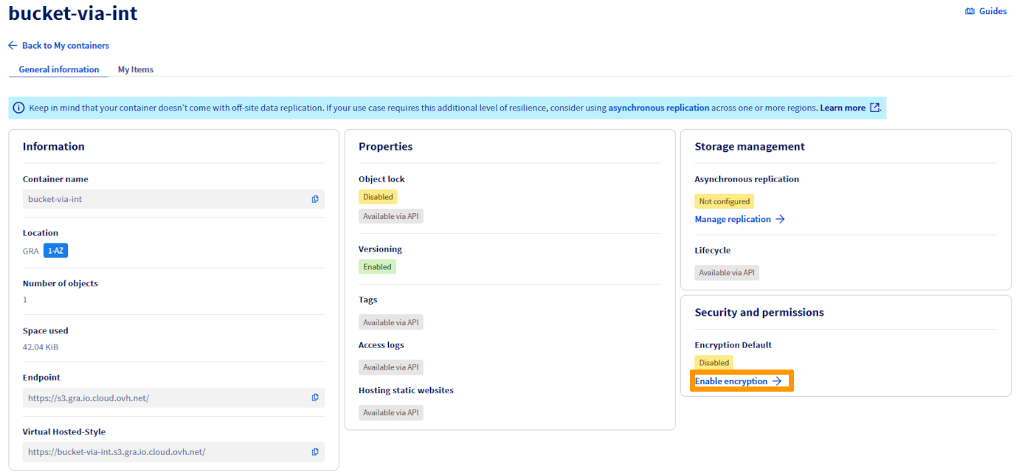This screenshot has height=475, width=1033.
Task: Open the asynchronous replication link in banner
Action: click(x=658, y=108)
